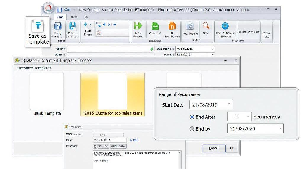
Task: Expand the dropdown arrow next to plus icon
Action: click(91, 25)
